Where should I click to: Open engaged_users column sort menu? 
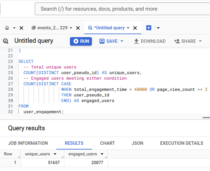102,154
